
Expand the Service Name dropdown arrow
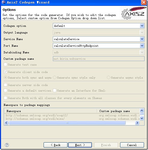pos(142,39)
